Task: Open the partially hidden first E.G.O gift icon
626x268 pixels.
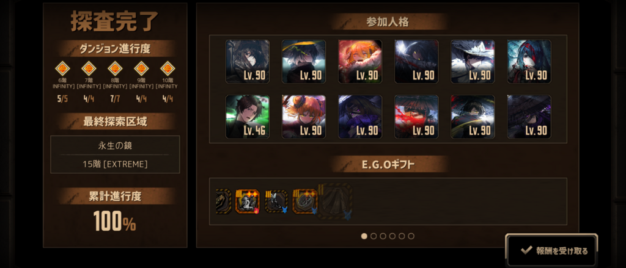Action: [x=224, y=201]
